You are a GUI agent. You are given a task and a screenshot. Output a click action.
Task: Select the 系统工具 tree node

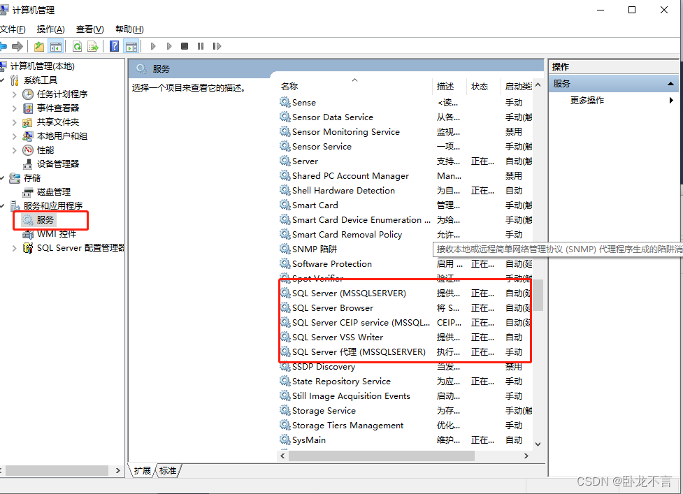pyautogui.click(x=41, y=80)
